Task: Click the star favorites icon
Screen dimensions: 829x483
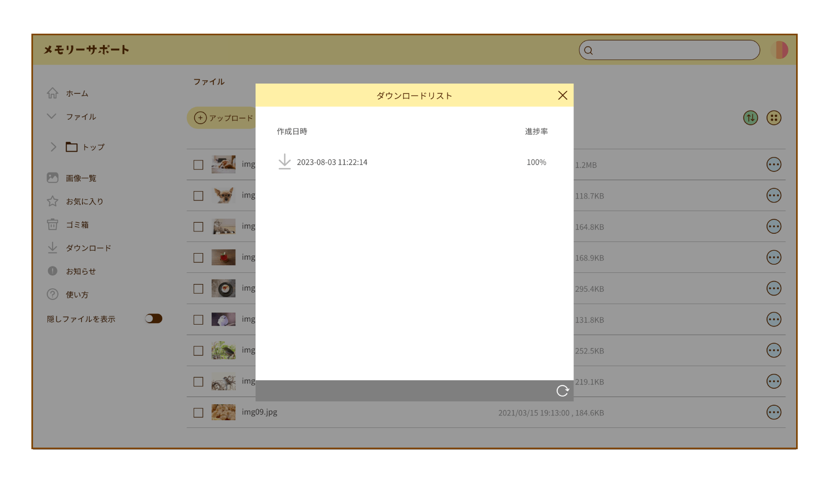Action: 52,201
